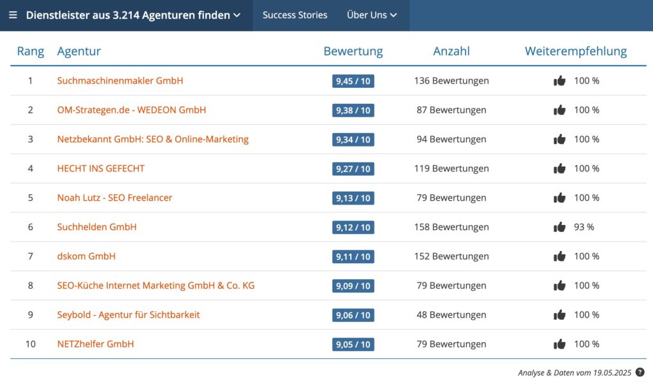
Task: Open the Über Uns dropdown menu
Action: coord(372,15)
